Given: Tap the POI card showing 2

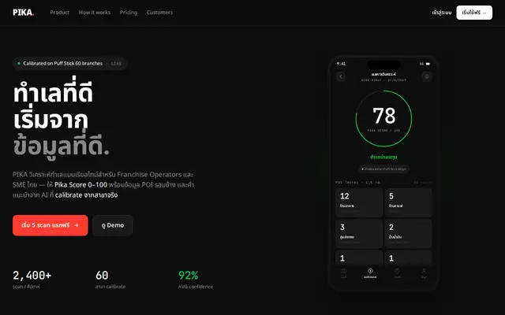Looking at the screenshot, I should pos(409,234).
